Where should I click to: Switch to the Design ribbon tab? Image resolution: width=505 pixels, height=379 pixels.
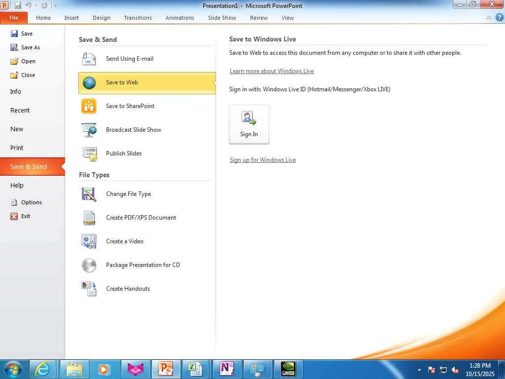point(102,18)
